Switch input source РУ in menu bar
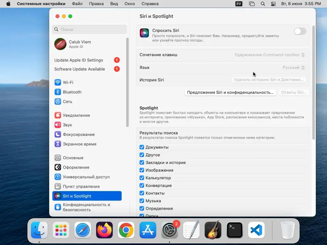This screenshot has width=327, height=245. pyautogui.click(x=239, y=4)
